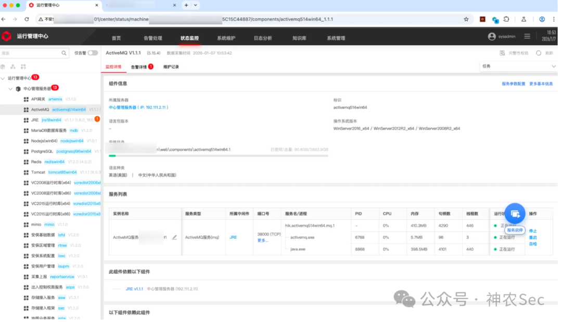Click the 更多基本信息 link
Image resolution: width=562 pixels, height=322 pixels.
point(541,84)
